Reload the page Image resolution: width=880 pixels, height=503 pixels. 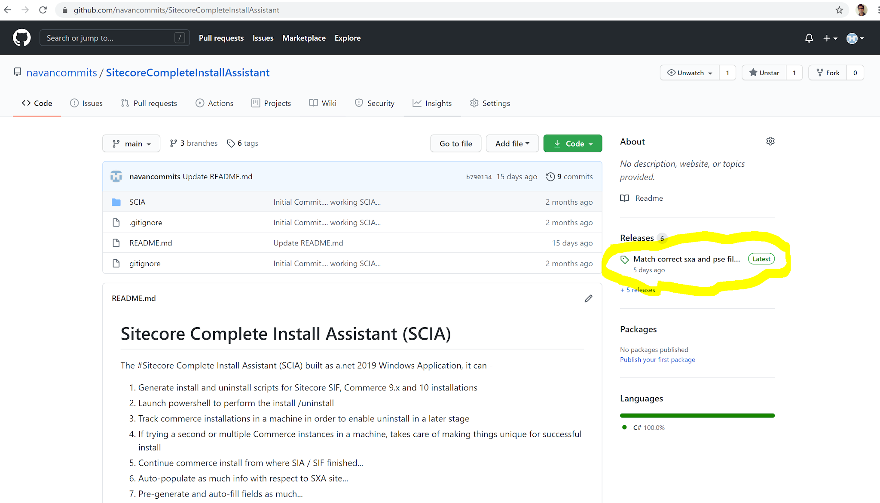point(43,10)
